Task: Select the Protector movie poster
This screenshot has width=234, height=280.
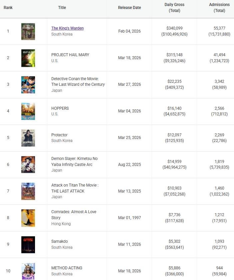Action: 28,138
